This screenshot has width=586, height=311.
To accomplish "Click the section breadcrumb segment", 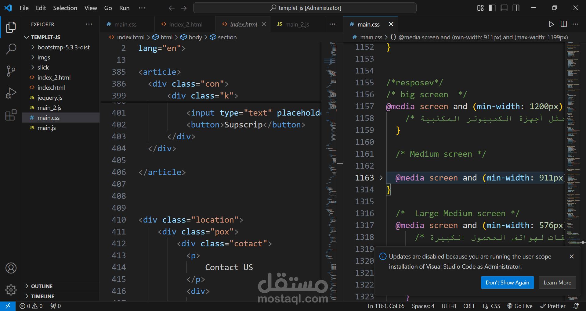I will click(x=223, y=37).
